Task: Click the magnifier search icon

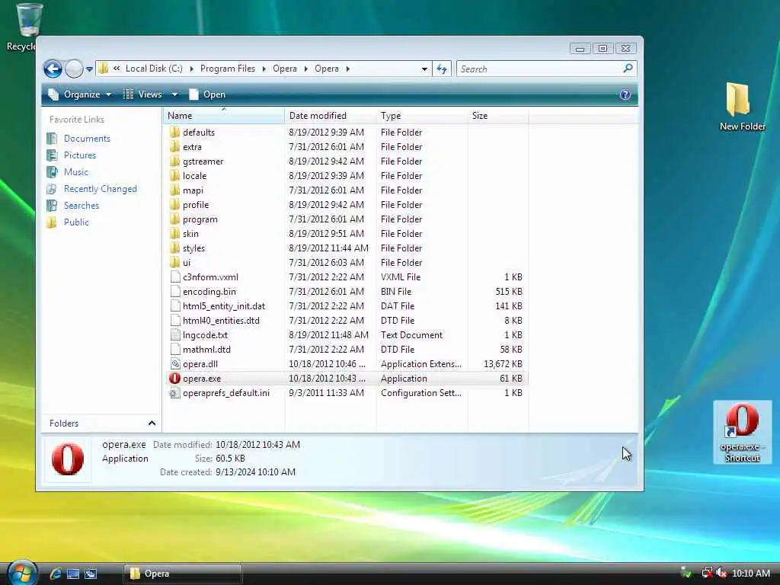Action: pos(628,68)
